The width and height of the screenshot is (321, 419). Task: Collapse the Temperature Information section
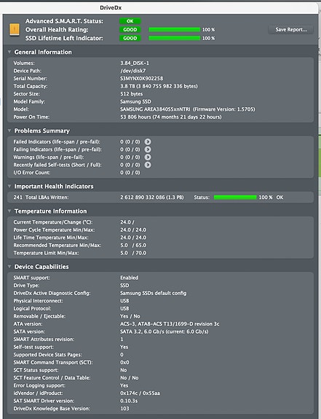[x=9, y=211]
